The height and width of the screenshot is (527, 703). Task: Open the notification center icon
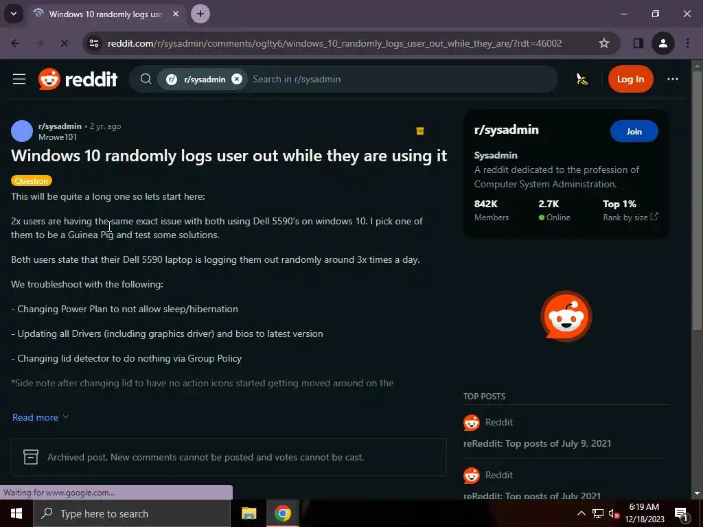click(x=682, y=513)
